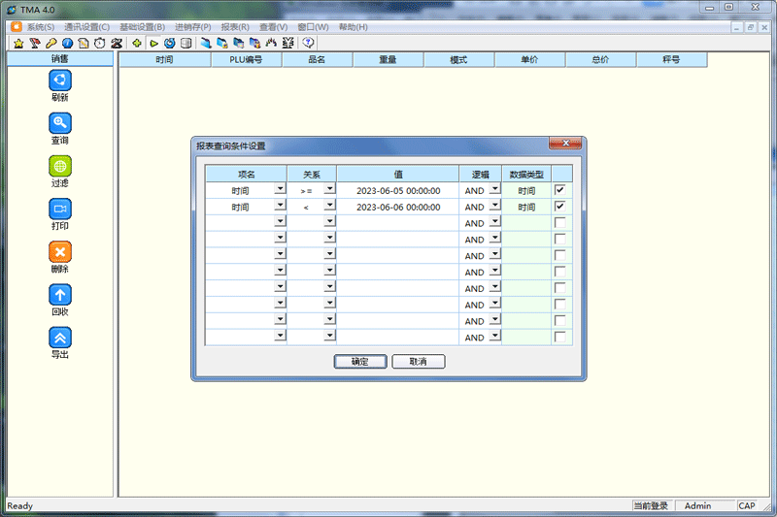Screen dimensions: 777x517
Task: Open the second row AND logic dropdown
Action: 495,207
